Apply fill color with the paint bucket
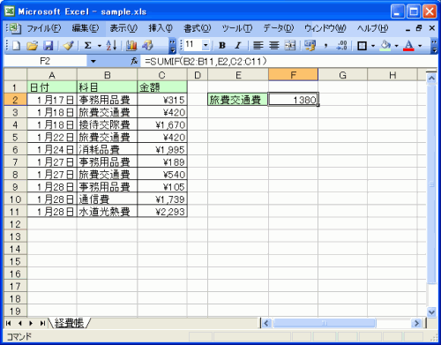Screen dimensions: 441x345 click(385, 46)
